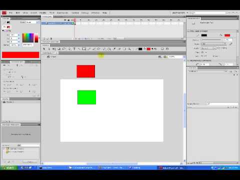Select the Eraser tool
Viewport: 240px width, 180px height.
[119, 49]
